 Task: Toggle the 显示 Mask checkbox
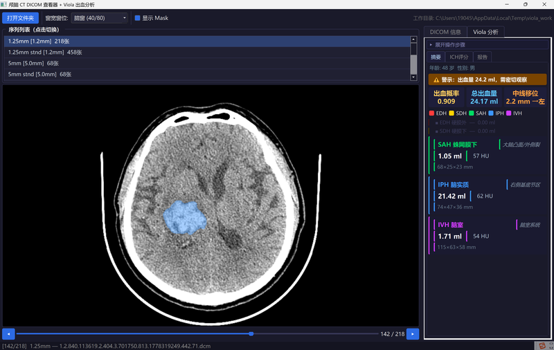click(137, 18)
